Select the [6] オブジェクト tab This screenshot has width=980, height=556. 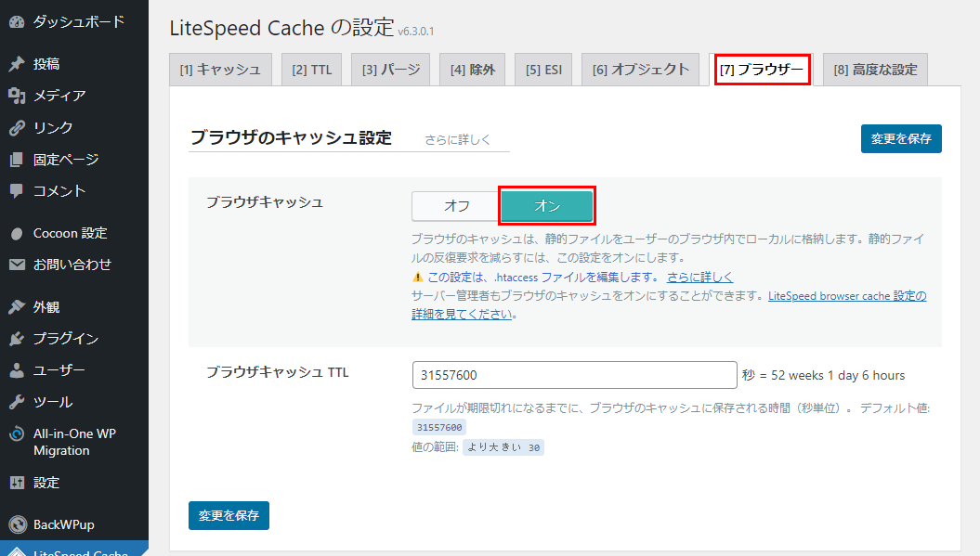click(x=640, y=70)
